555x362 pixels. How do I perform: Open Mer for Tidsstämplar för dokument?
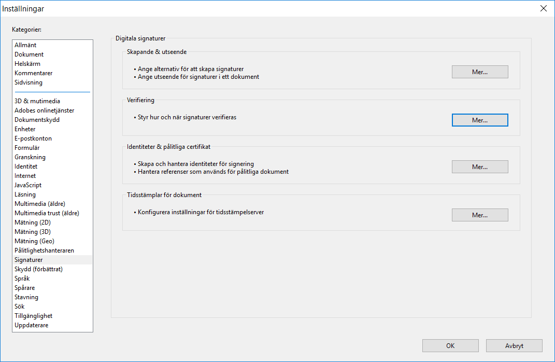(x=479, y=215)
